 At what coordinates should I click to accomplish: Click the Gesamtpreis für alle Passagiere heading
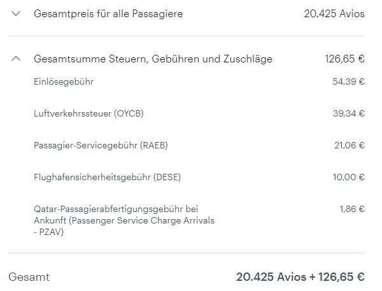108,13
